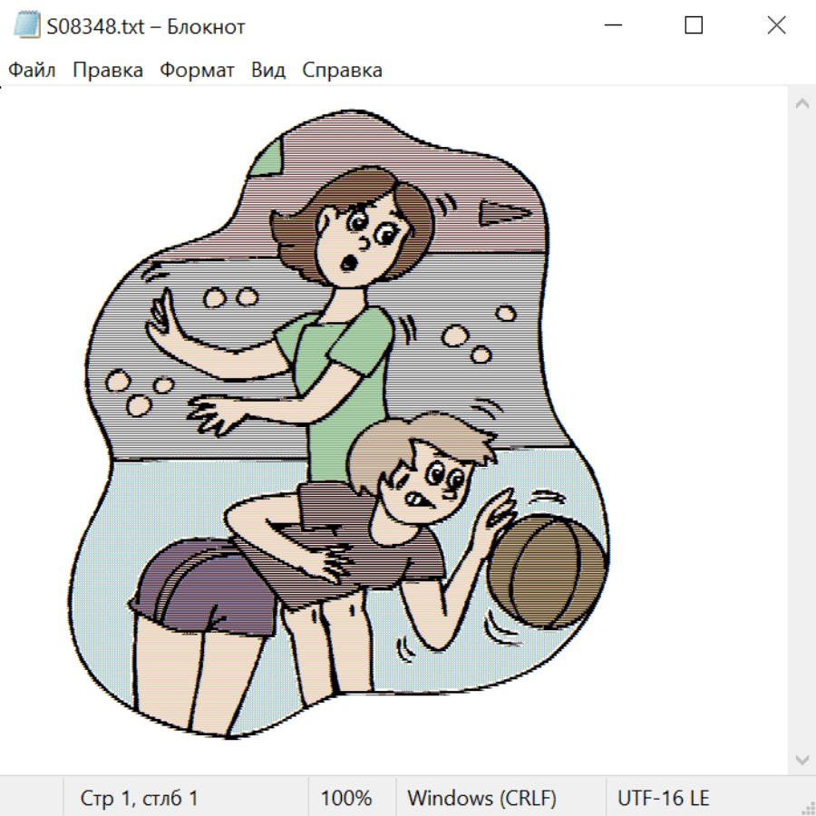The height and width of the screenshot is (816, 816).
Task: Open the Справка menu
Action: [342, 71]
